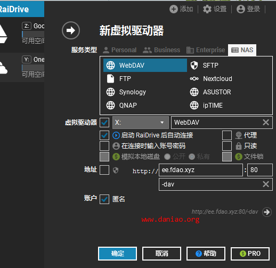This screenshot has width=276, height=268.
Task: Switch to the NAS tab
Action: click(x=242, y=50)
